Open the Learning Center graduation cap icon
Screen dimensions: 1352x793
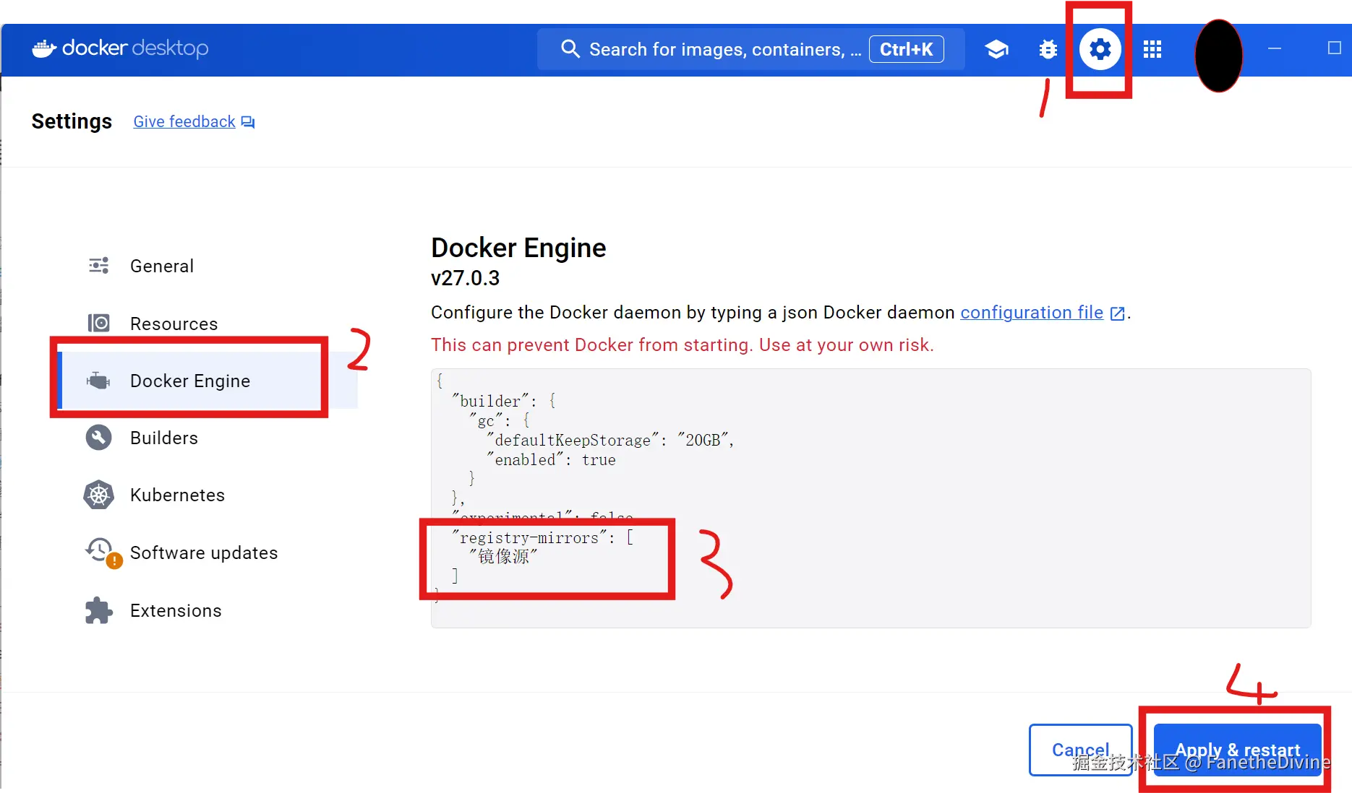click(x=996, y=49)
